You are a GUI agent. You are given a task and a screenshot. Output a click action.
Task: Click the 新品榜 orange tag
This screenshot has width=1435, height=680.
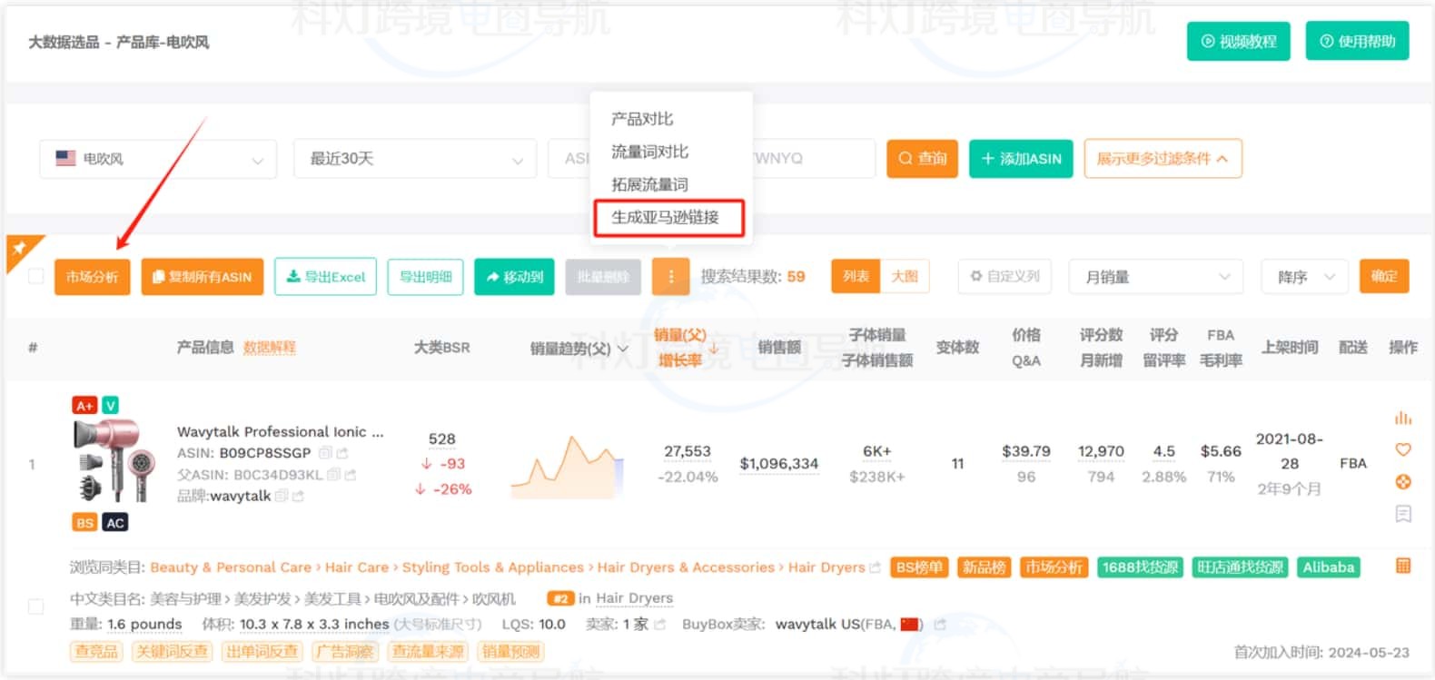point(985,567)
